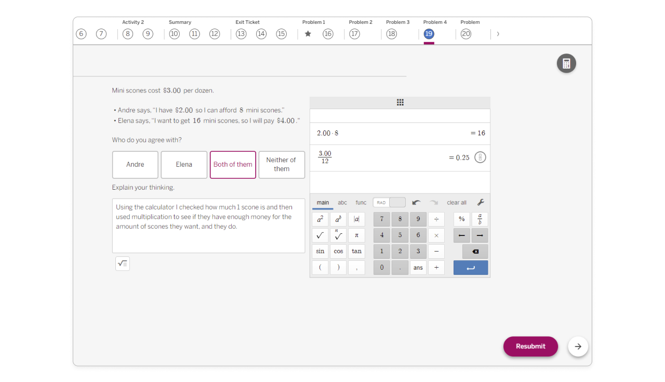The width and height of the screenshot is (665, 382).
Task: Choose the Neither of them option
Action: (x=282, y=165)
